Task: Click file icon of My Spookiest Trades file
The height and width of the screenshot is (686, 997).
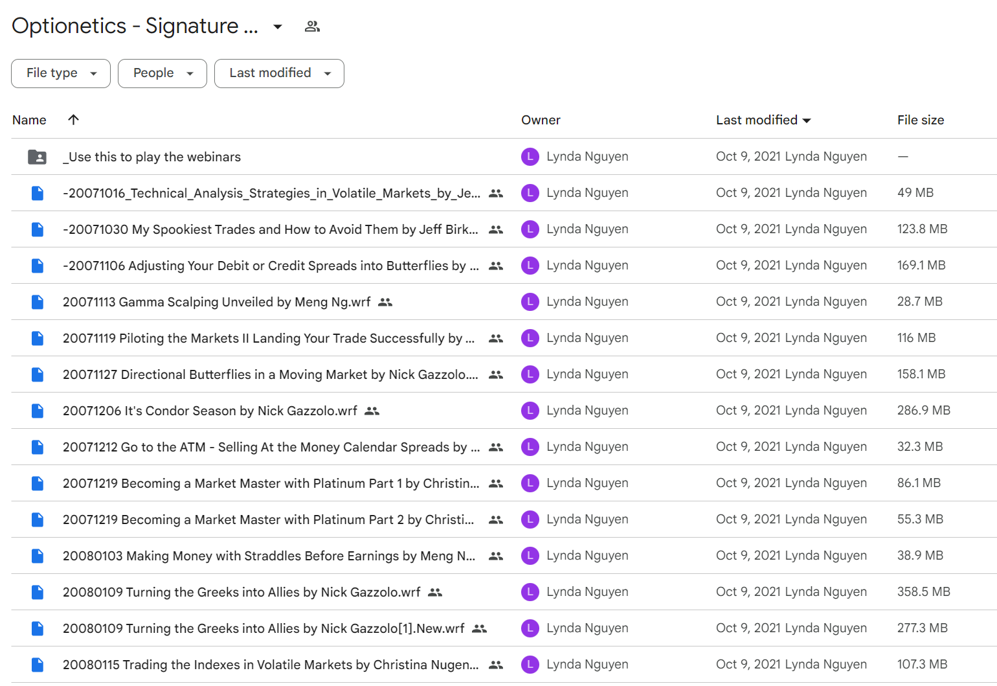Action: tap(38, 229)
